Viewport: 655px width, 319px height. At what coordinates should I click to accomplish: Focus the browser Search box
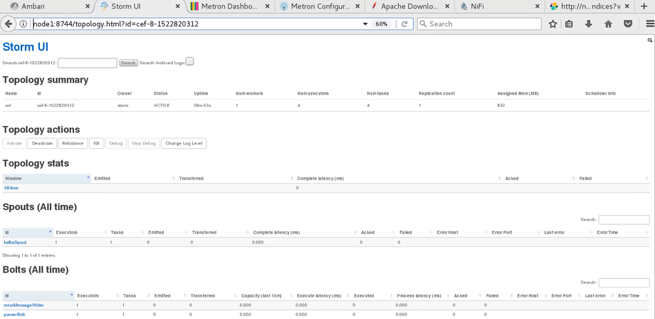(479, 24)
